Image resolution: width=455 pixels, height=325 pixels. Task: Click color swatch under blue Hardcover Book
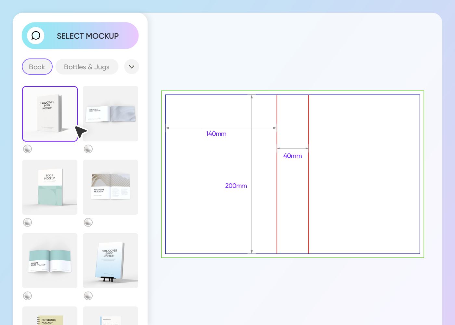click(x=88, y=296)
